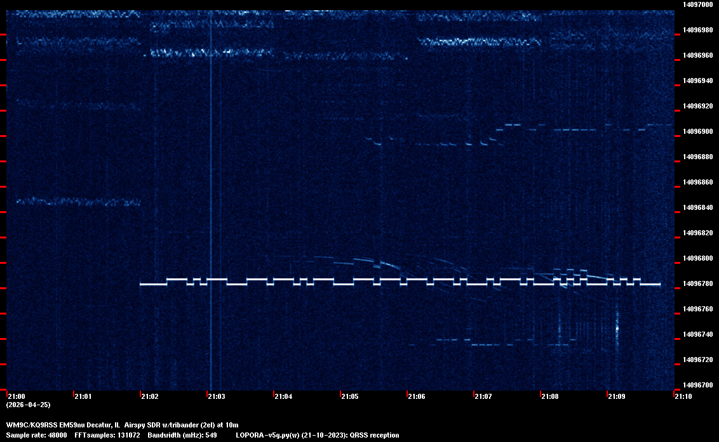Click the WM9C/KQ9RSS station caption
This screenshot has height=442, width=719.
point(122,424)
